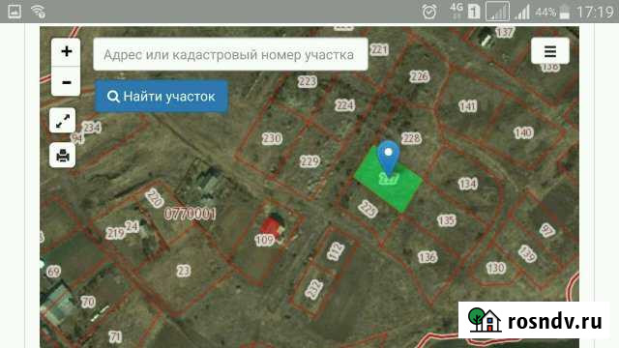Select parcel labeled 225
The image size is (619, 348).
[368, 209]
